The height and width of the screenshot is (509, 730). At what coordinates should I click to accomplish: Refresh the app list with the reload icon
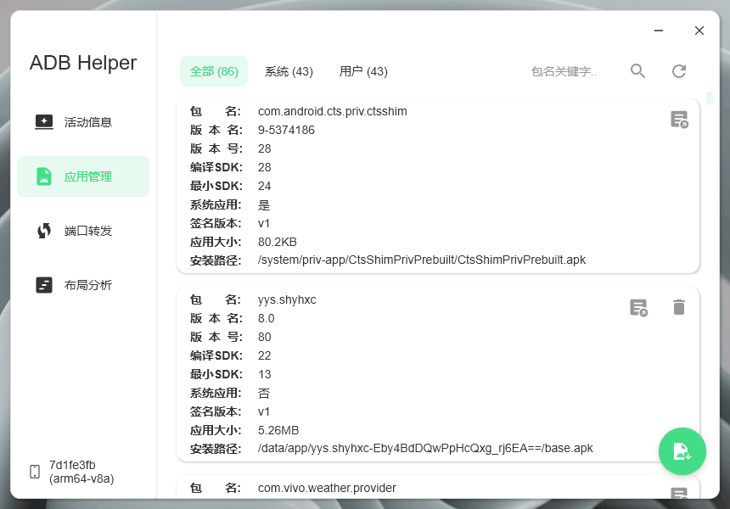point(679,71)
